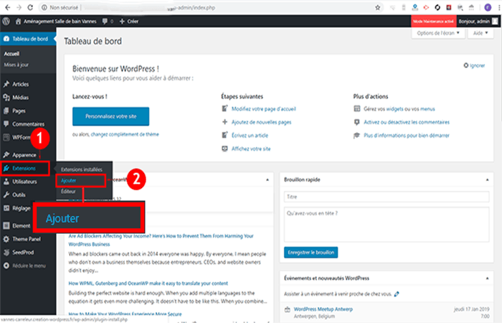Click changez complètement de thème link

[x=125, y=134]
